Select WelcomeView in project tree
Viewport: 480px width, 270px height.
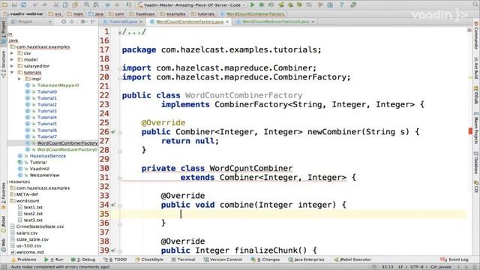[45, 175]
